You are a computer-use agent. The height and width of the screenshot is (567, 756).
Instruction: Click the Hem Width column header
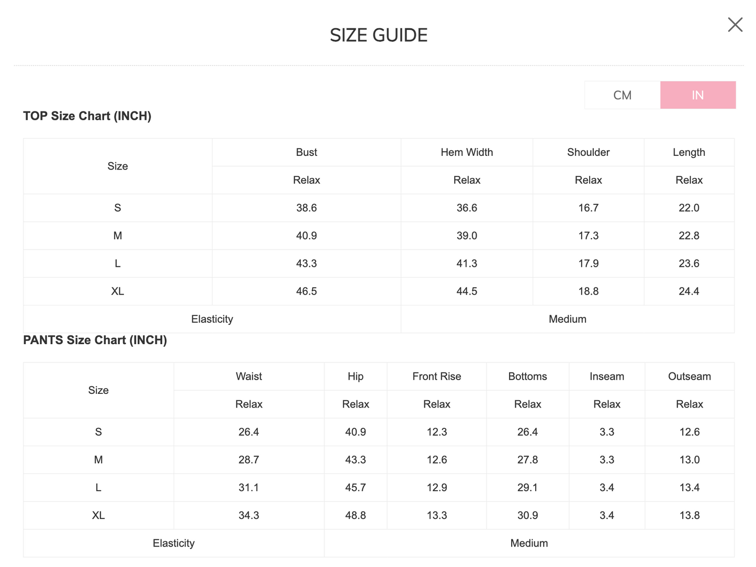coord(467,152)
